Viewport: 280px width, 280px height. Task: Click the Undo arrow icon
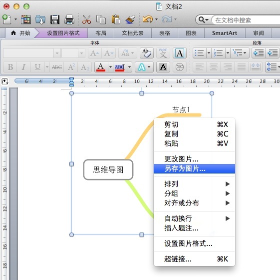coord(148,19)
